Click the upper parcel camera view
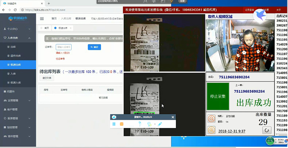Image resolution: width=288 pixels, height=148 pixels. (x=164, y=43)
